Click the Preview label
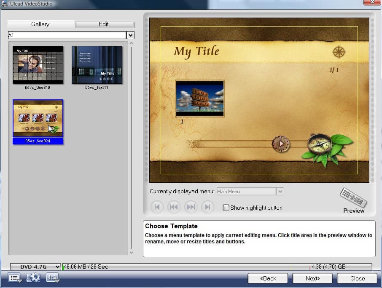Screen dimensions: 382x288 (354, 211)
